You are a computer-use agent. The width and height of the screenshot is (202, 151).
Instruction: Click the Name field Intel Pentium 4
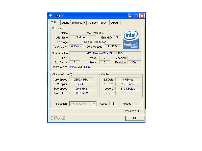tap(95, 33)
